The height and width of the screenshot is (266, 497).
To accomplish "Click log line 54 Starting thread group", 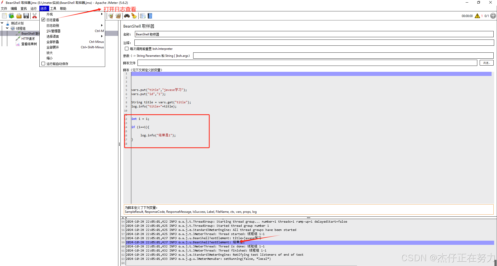I will [x=236, y=222].
